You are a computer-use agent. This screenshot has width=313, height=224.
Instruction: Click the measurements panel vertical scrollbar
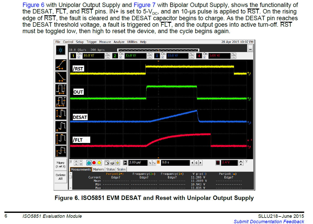pyautogui.click(x=70, y=180)
